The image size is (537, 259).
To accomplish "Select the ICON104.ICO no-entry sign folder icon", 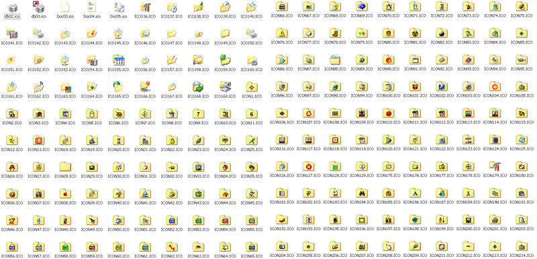I will click(x=495, y=86).
